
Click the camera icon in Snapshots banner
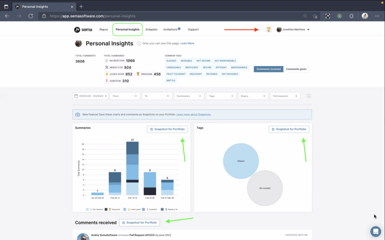[78, 115]
